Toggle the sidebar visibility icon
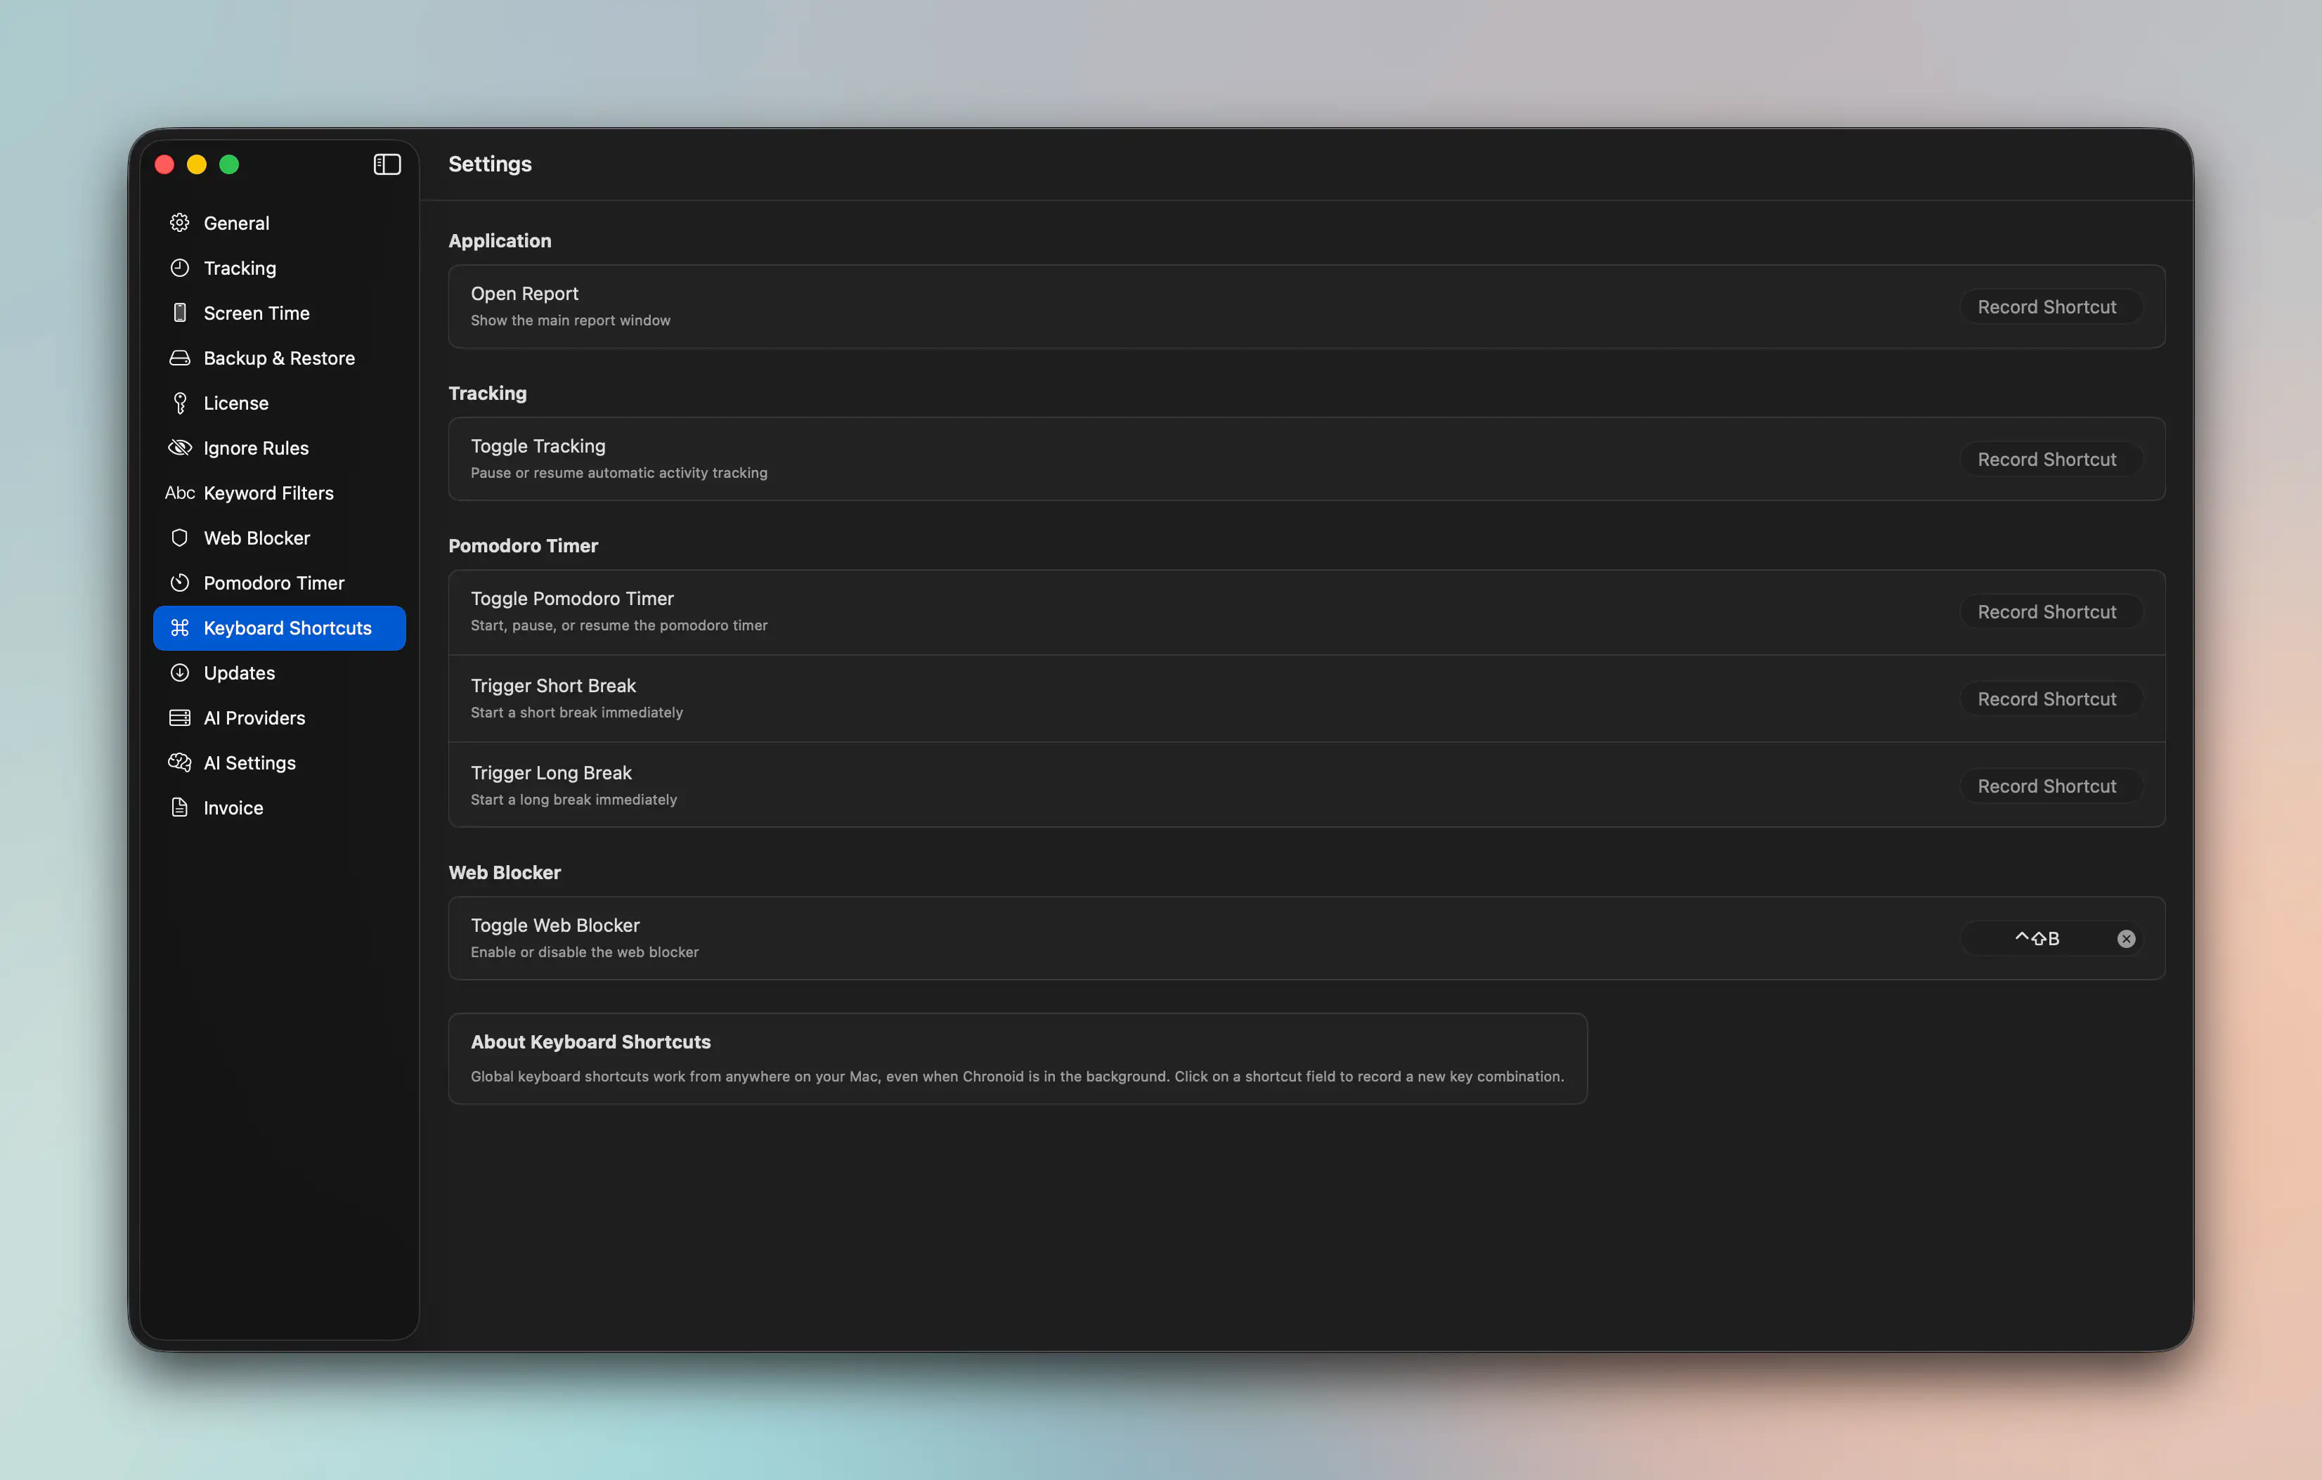This screenshot has width=2322, height=1480. [x=387, y=164]
